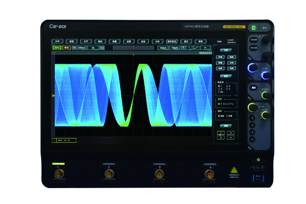This screenshot has width=306, height=204.
Task: Click the channel 1 info label below waveform
Action: click(64, 140)
